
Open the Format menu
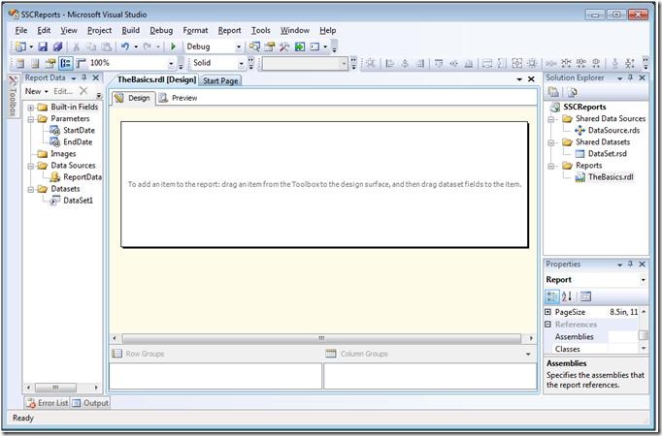click(x=195, y=30)
